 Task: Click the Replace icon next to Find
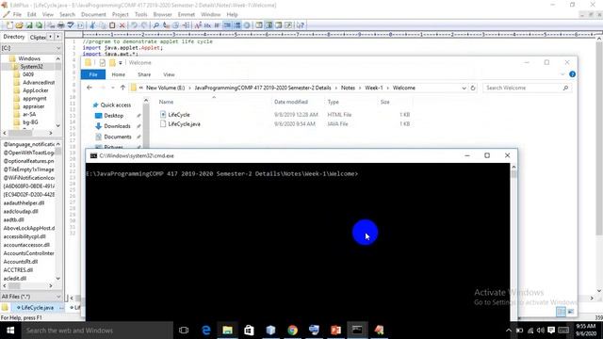pyautogui.click(x=166, y=25)
